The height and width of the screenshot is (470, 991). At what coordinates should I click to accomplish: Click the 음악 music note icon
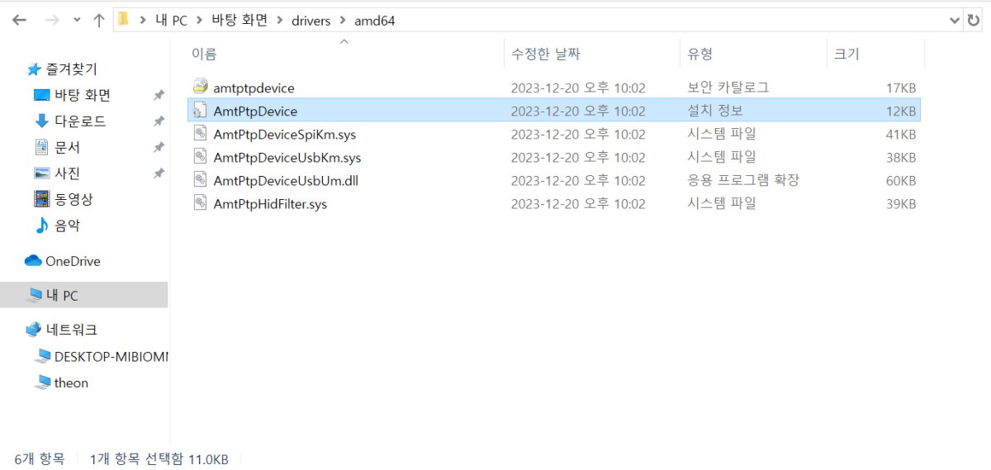41,226
